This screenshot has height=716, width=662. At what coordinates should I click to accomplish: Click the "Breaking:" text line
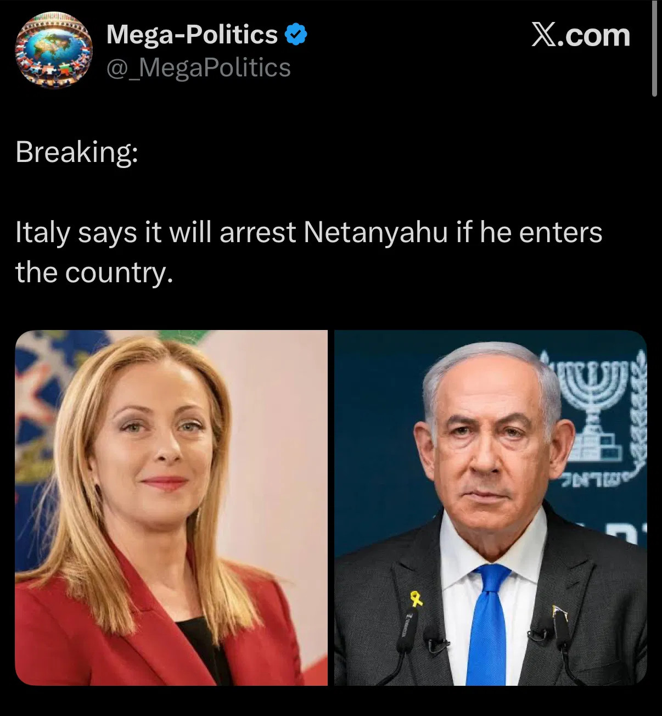pos(77,152)
